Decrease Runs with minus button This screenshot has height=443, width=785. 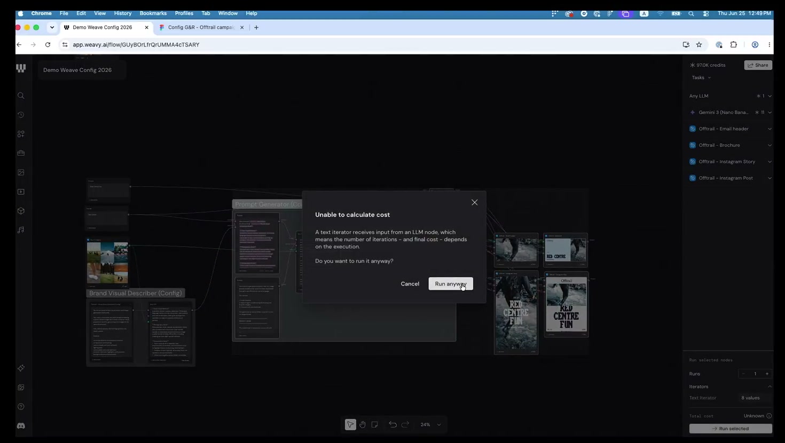point(743,374)
